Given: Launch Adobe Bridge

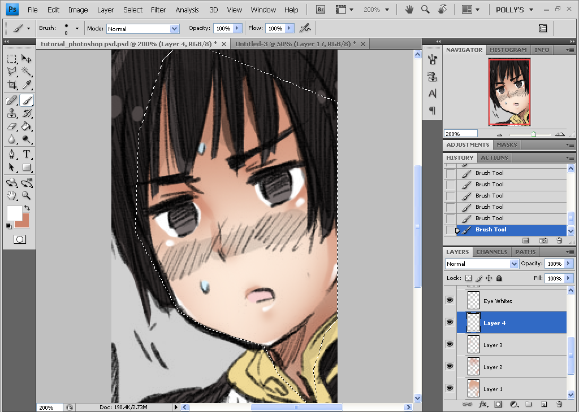Looking at the screenshot, I should tap(321, 10).
